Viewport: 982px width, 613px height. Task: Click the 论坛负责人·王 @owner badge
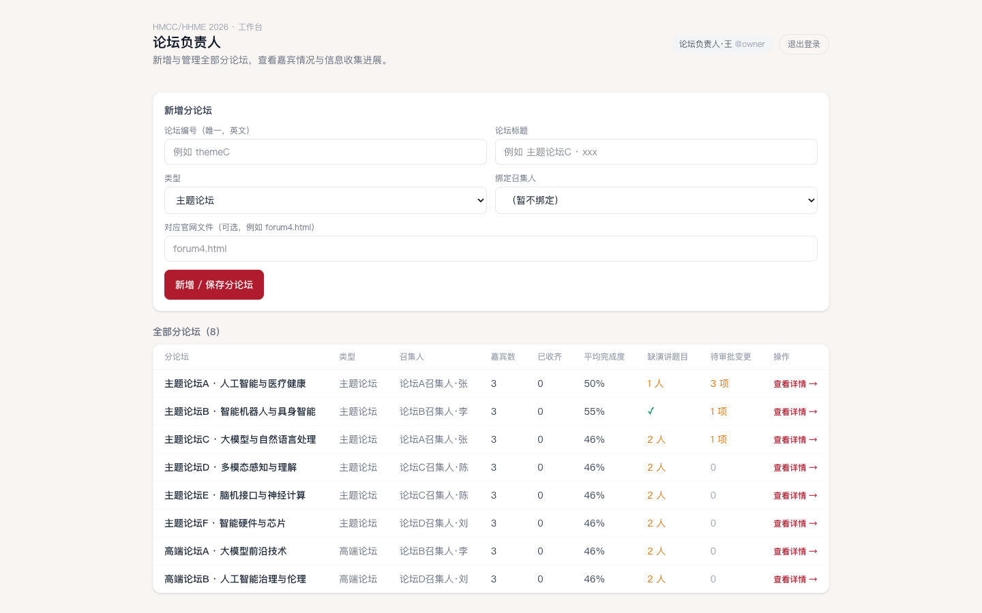click(721, 44)
